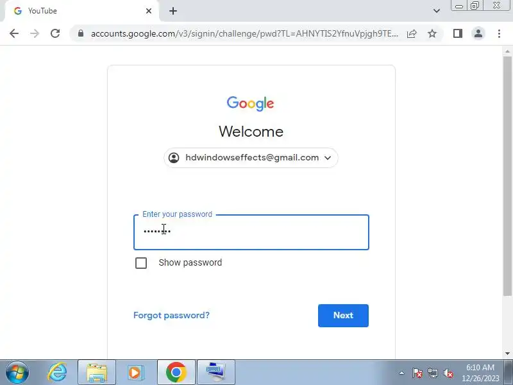Open the Forgot password? link
Viewport: 513px width, 385px height.
pyautogui.click(x=171, y=315)
